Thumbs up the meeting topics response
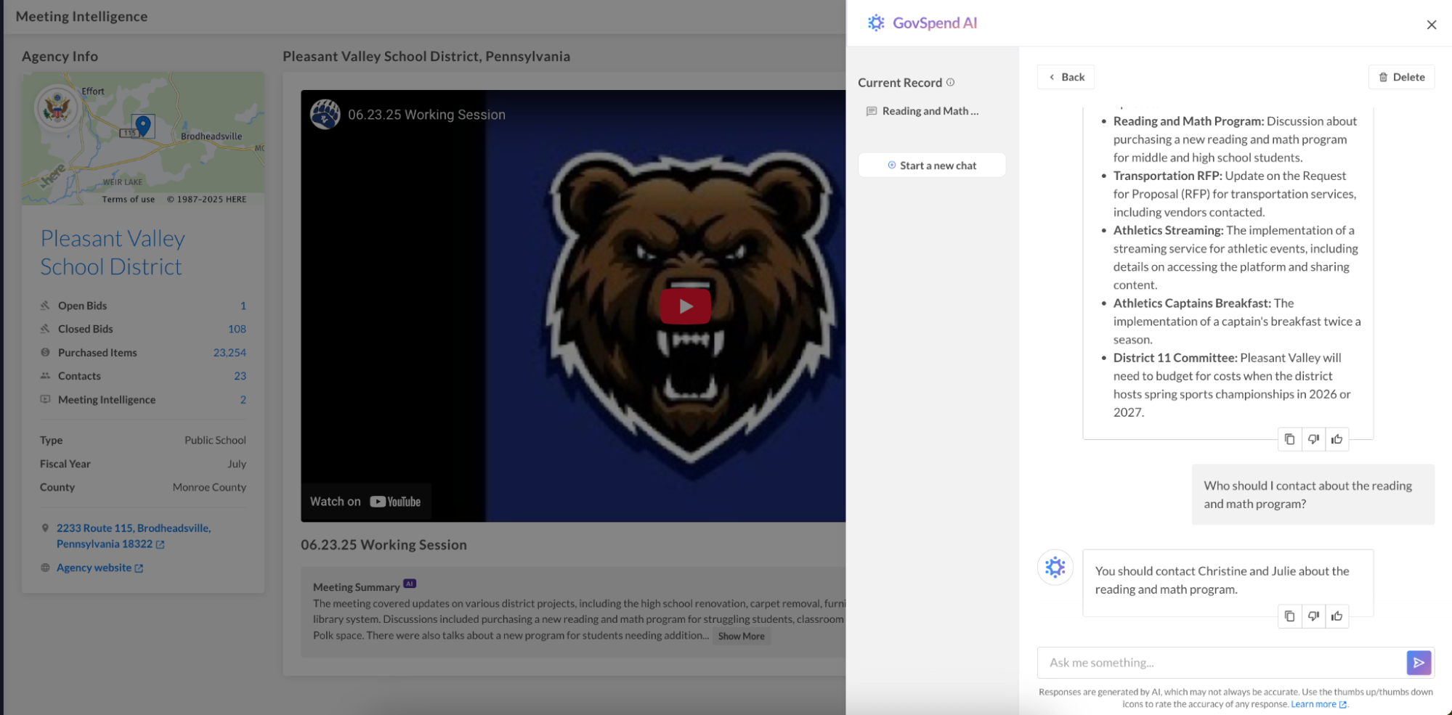 click(1337, 439)
